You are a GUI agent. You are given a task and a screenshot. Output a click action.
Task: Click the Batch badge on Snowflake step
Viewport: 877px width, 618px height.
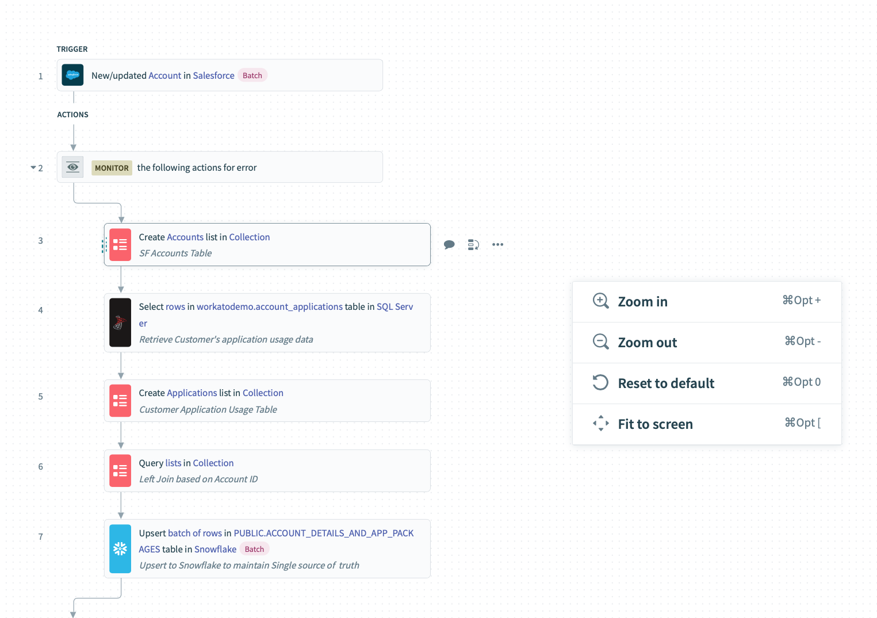[254, 549]
